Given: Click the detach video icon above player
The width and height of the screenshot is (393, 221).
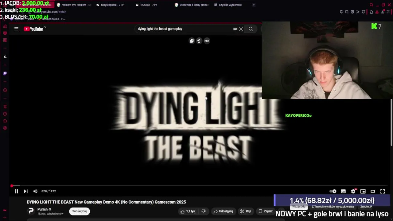Looking at the screenshot, I should 199,41.
